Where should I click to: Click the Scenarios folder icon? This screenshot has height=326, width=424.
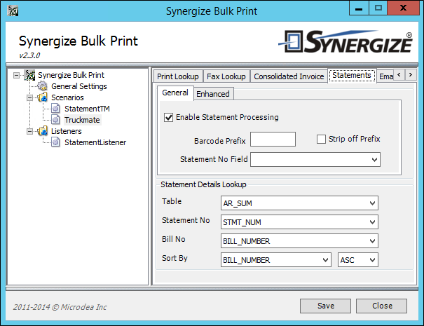point(43,97)
